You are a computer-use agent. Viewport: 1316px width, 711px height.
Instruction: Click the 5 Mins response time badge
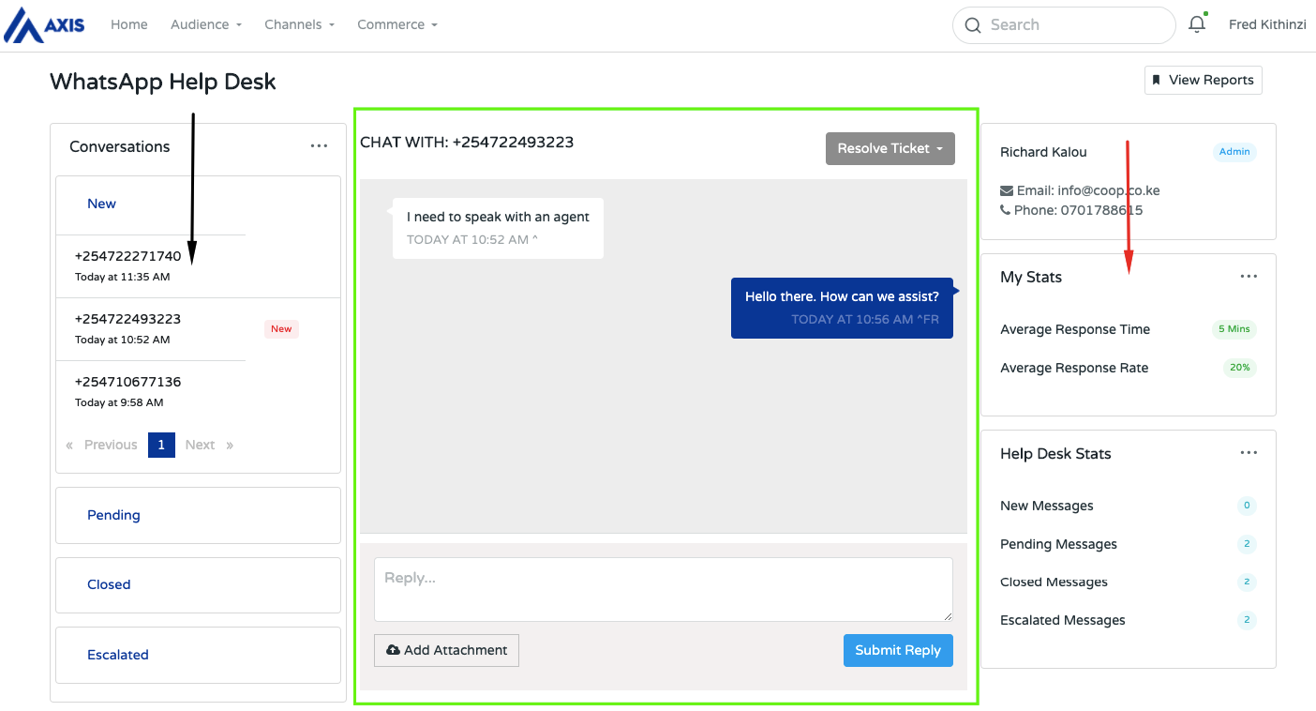[1234, 329]
